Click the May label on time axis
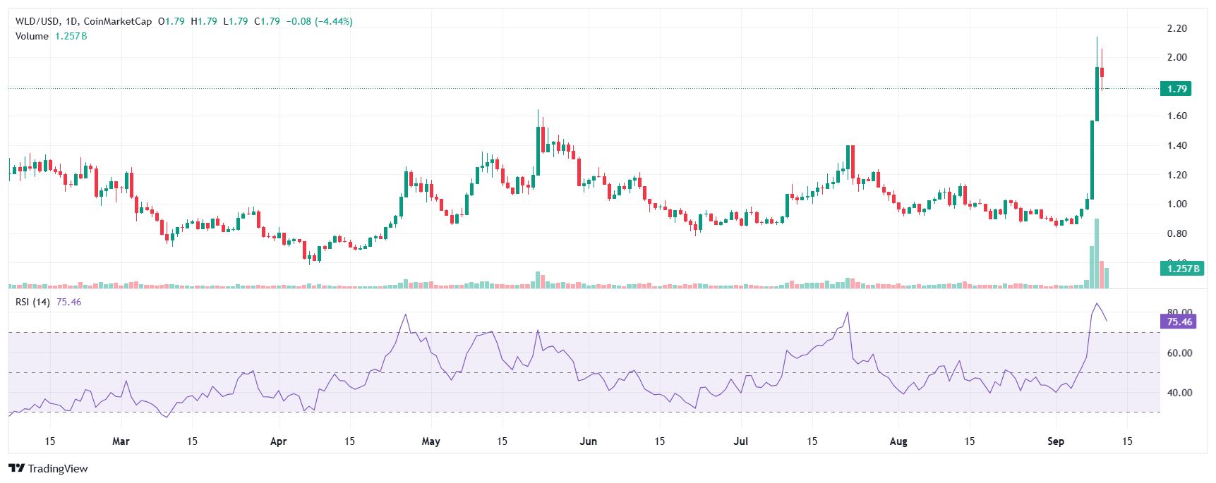This screenshot has height=483, width=1216. coord(431,441)
